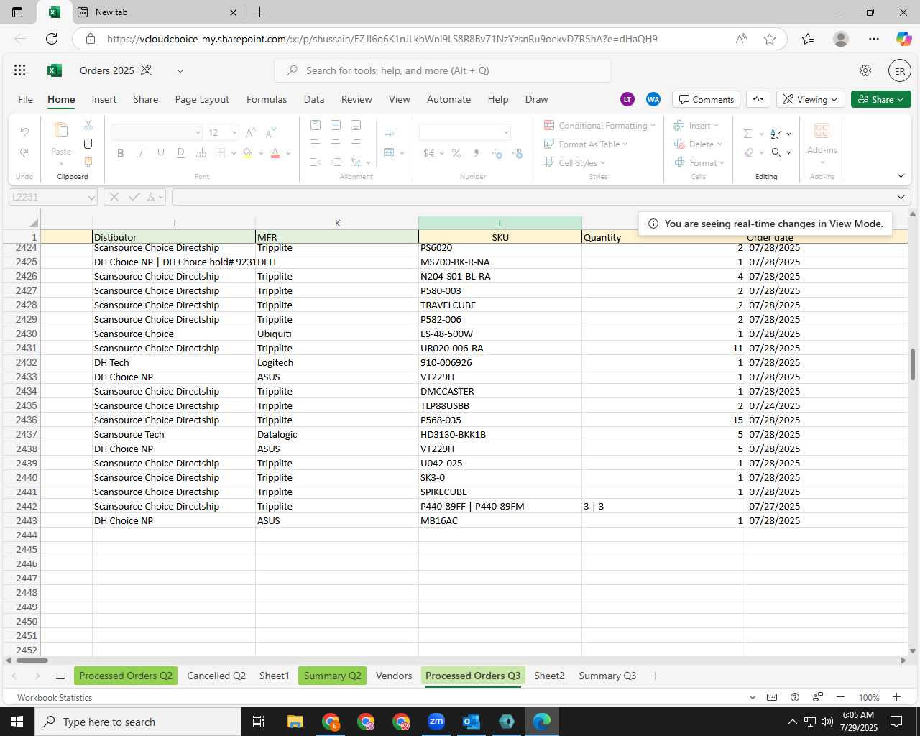The width and height of the screenshot is (920, 736).
Task: Click the AutoSum sigma icon
Action: tap(747, 134)
